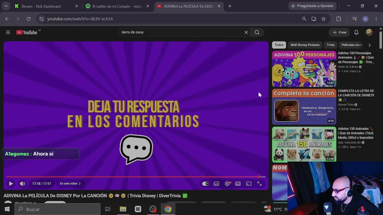The height and width of the screenshot is (215, 383).
Task: Open the tab search dropdown
Action: pos(6,6)
